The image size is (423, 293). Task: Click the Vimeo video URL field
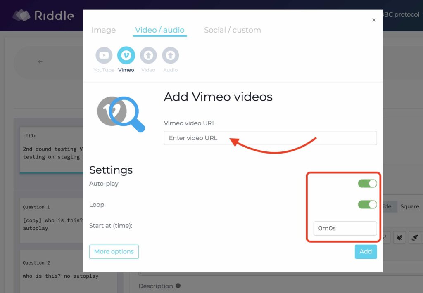270,138
